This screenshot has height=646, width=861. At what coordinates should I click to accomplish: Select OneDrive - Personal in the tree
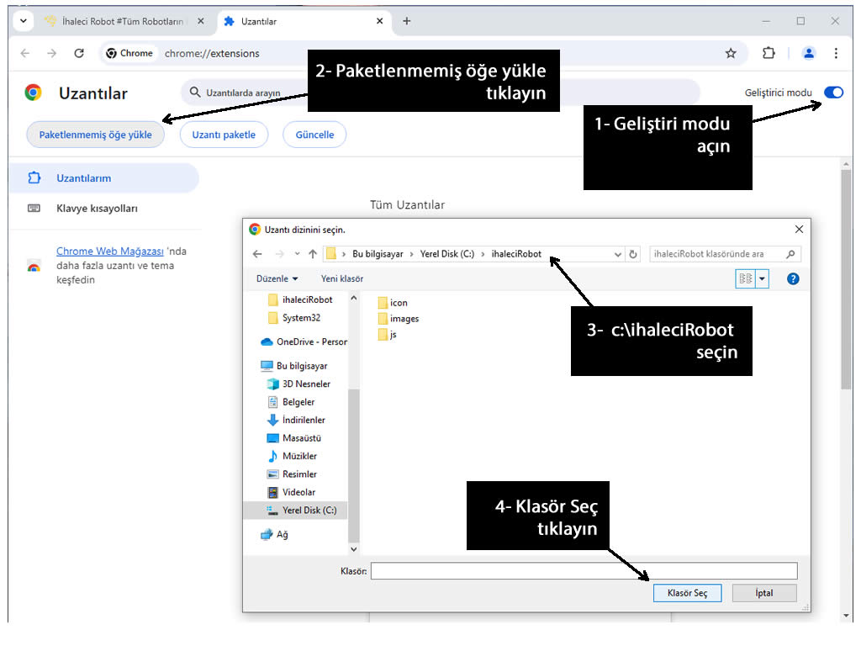(x=304, y=342)
